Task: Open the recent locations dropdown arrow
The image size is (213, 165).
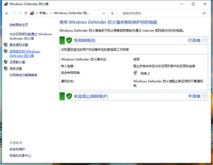Action: [20, 13]
